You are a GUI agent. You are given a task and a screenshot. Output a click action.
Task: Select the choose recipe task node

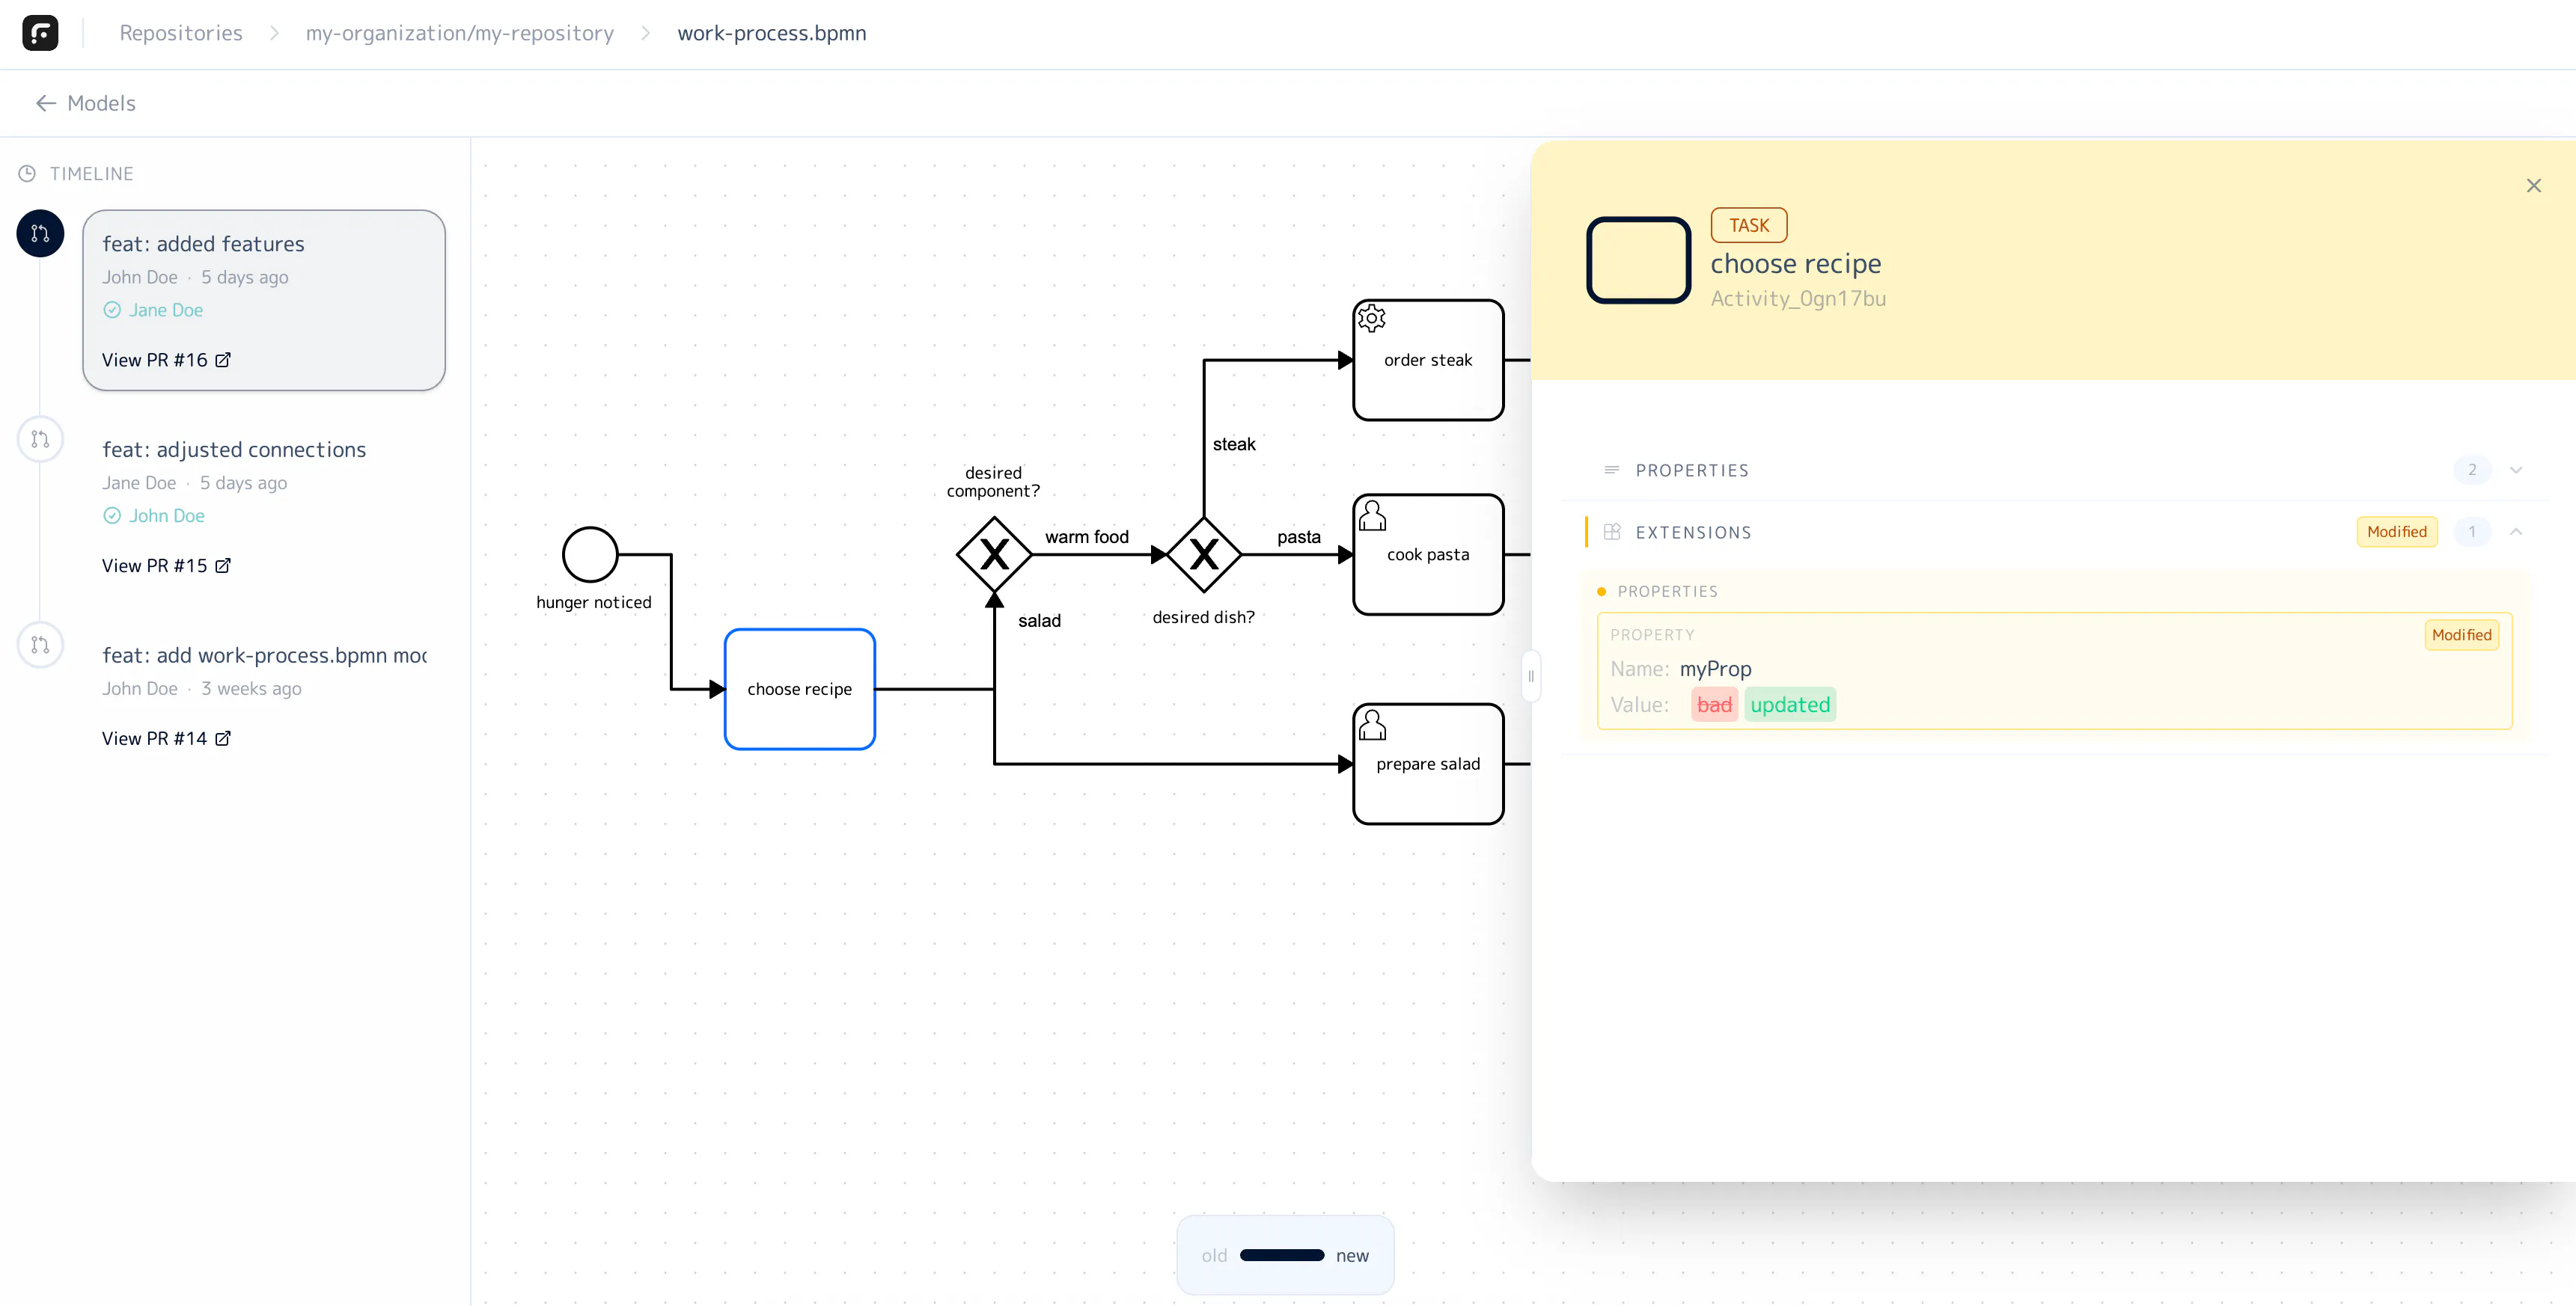click(x=800, y=690)
